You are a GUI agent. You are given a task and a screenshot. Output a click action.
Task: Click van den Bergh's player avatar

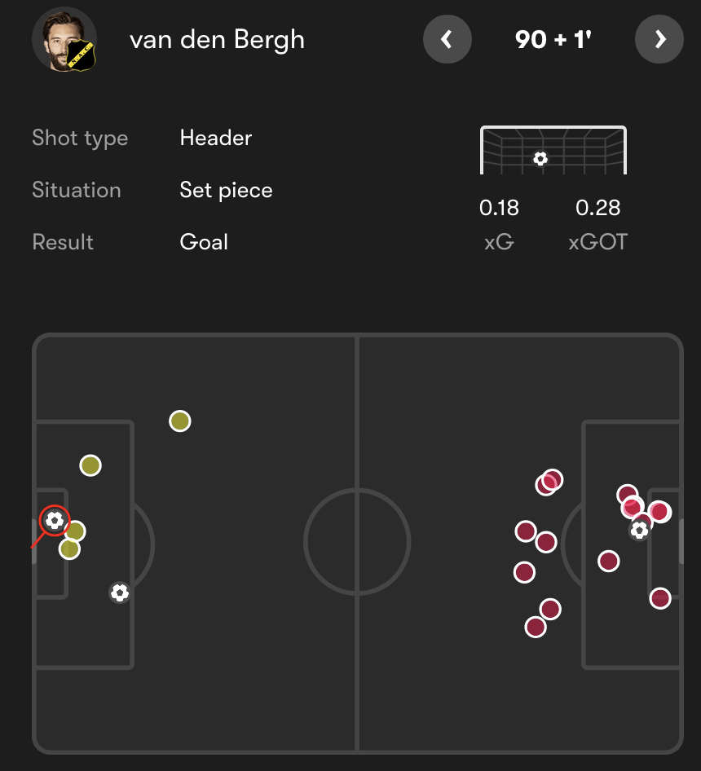tap(64, 40)
